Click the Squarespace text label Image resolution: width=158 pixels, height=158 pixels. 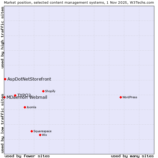(42, 131)
